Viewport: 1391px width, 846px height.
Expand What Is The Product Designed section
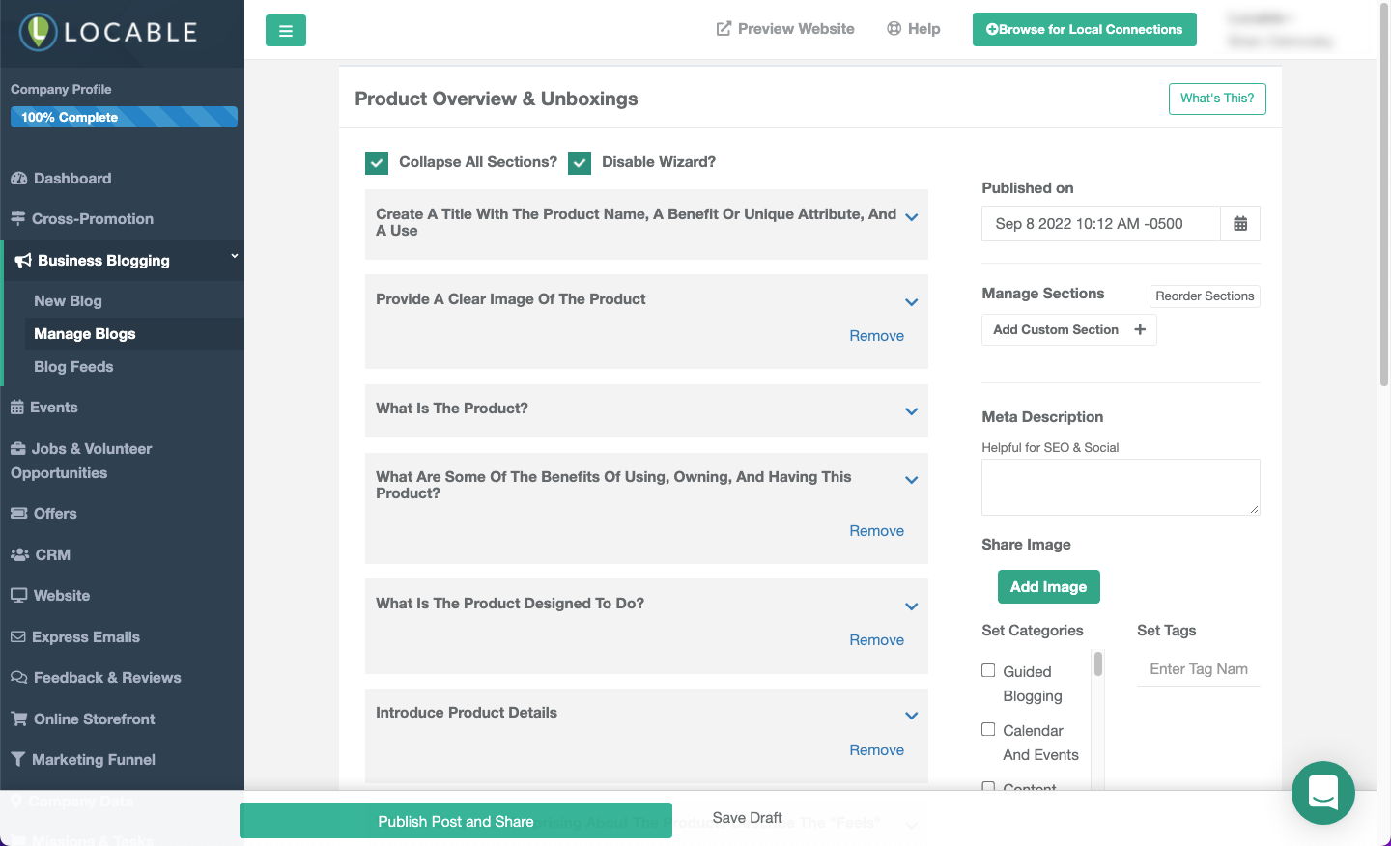911,606
